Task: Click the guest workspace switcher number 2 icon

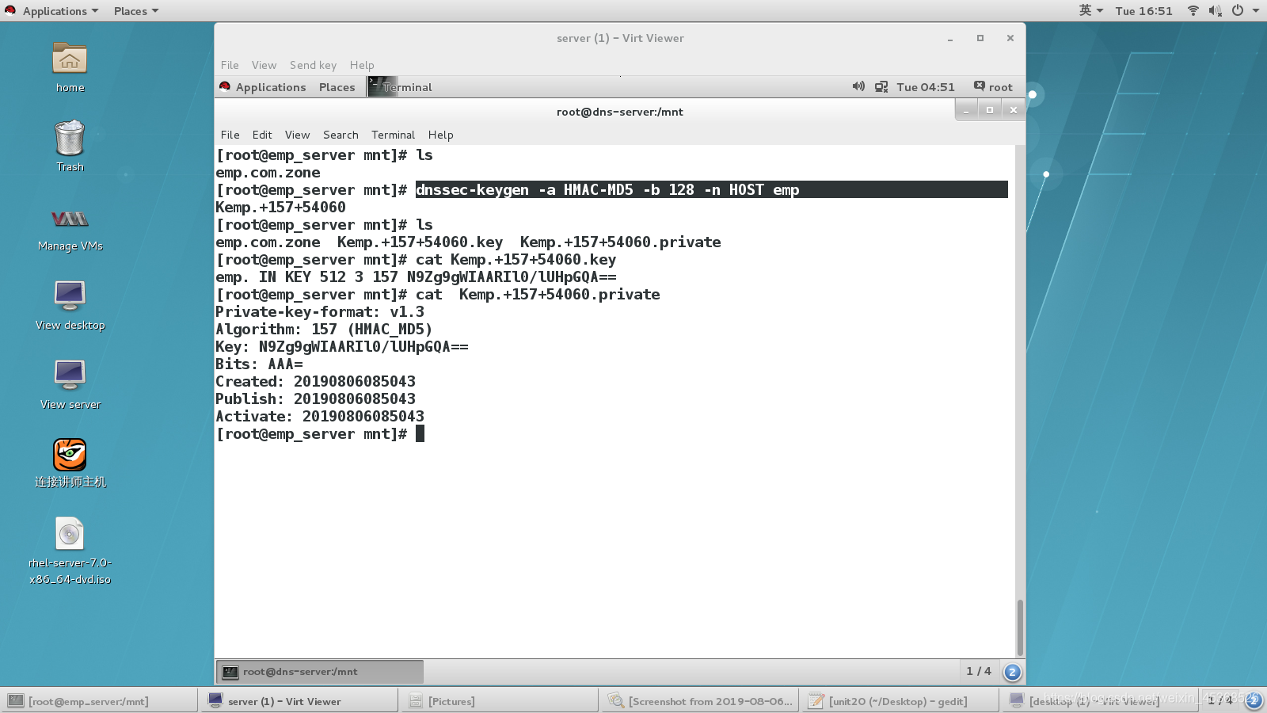Action: point(1012,672)
